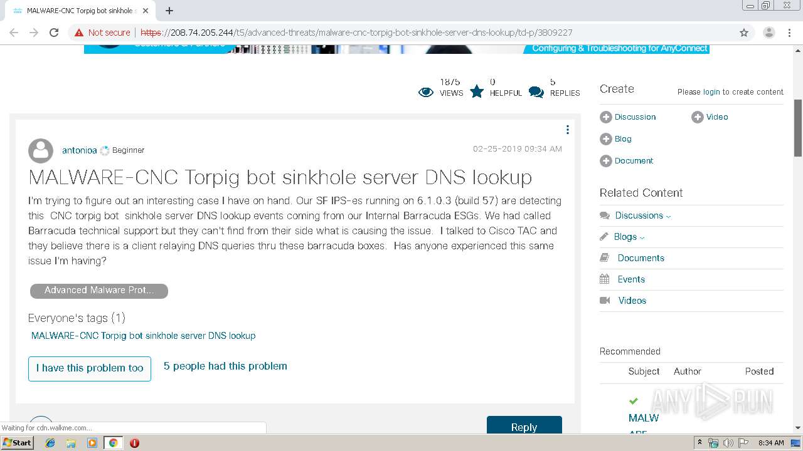Image resolution: width=803 pixels, height=451 pixels.
Task: Click the volume speaker tray icon
Action: [x=728, y=443]
